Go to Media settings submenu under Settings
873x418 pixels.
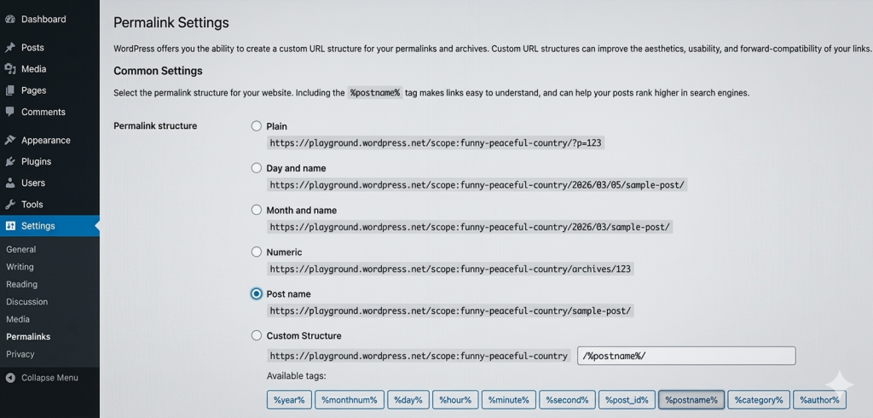pos(18,319)
